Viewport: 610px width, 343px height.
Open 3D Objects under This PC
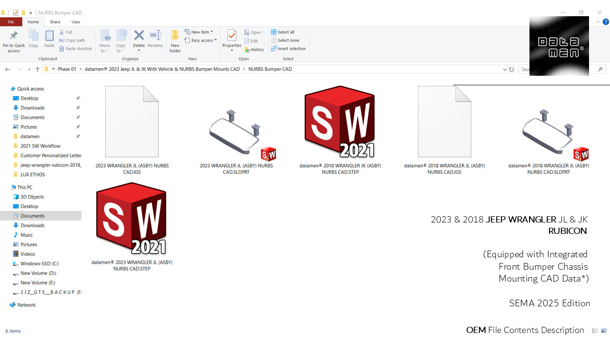(x=32, y=197)
